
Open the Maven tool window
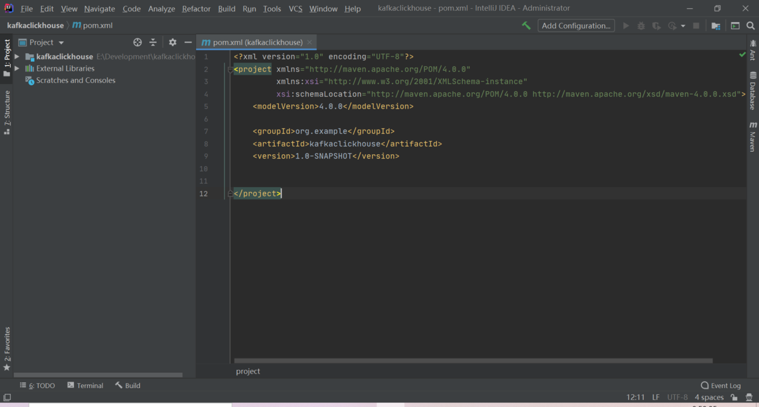point(753,137)
